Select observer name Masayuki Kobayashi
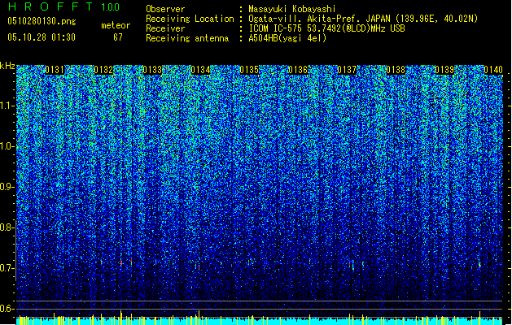512x325 pixels. click(x=292, y=9)
